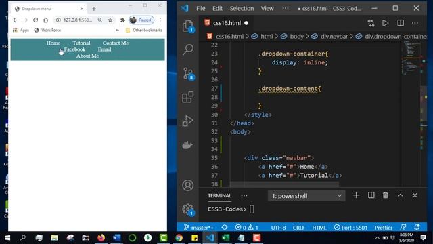Select the TERMINAL panel tab
This screenshot has height=244, width=433.
tap(219, 196)
